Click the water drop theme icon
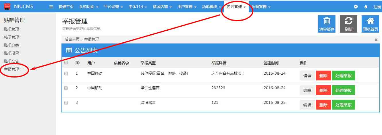Image resolution: width=382 pixels, height=135 pixels. click(366, 7)
